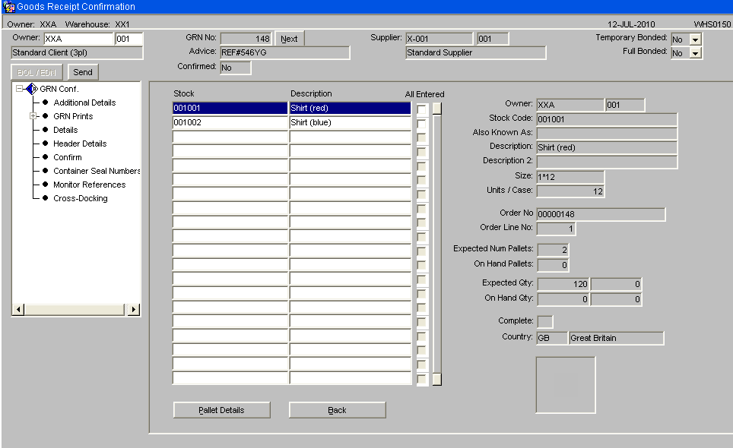Open Container Seal Numbers in the tree
Screen dimensions: 733x448
pyautogui.click(x=97, y=171)
